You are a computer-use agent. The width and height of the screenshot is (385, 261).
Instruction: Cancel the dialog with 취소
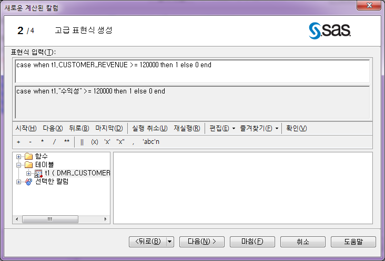[x=303, y=242]
